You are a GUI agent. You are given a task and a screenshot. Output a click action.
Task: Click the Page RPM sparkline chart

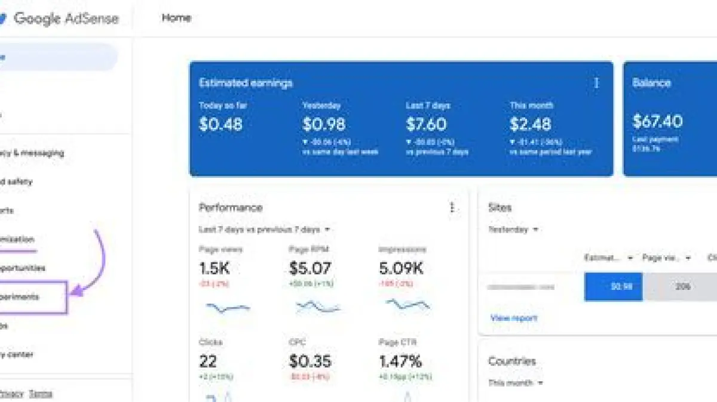point(318,307)
